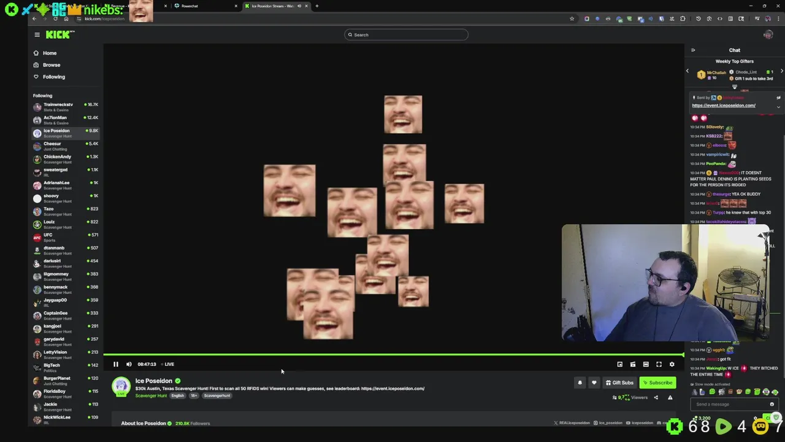Report the stream via warning icon
The image size is (785, 442).
[670, 398]
